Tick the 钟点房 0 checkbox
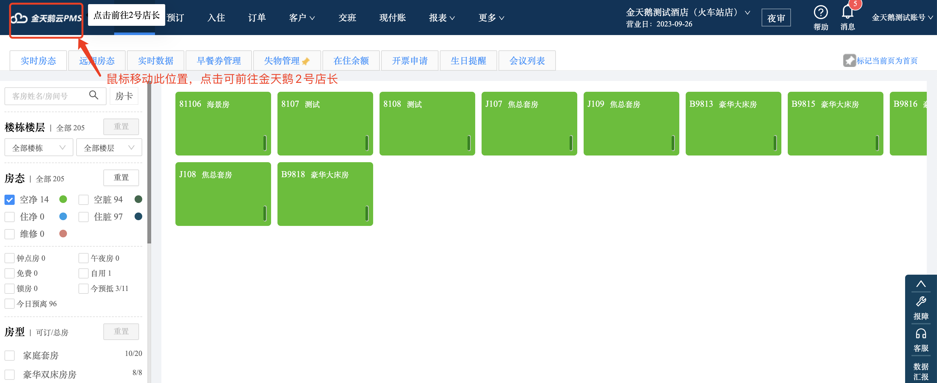Image resolution: width=937 pixels, height=383 pixels. [x=10, y=258]
